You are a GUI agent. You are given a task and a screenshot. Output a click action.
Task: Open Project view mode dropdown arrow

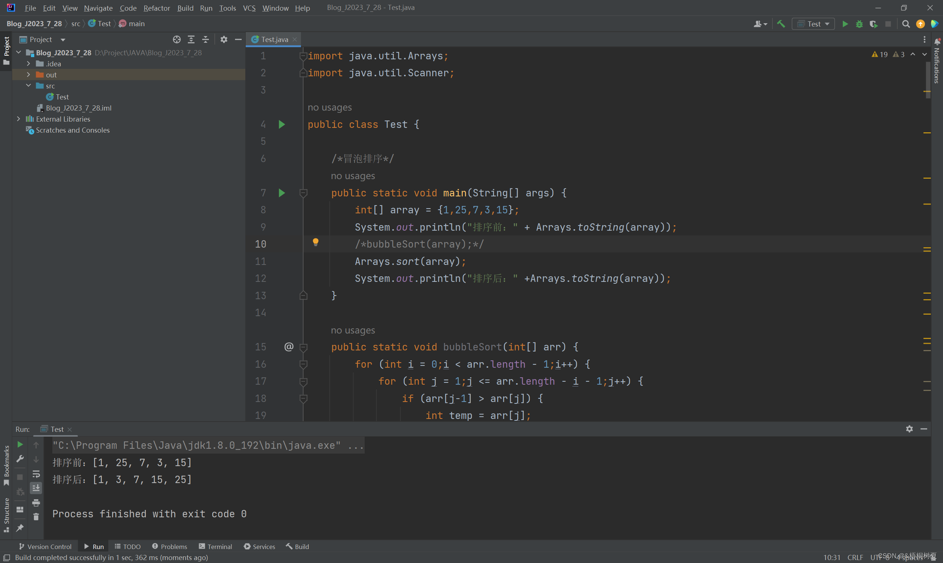(63, 40)
